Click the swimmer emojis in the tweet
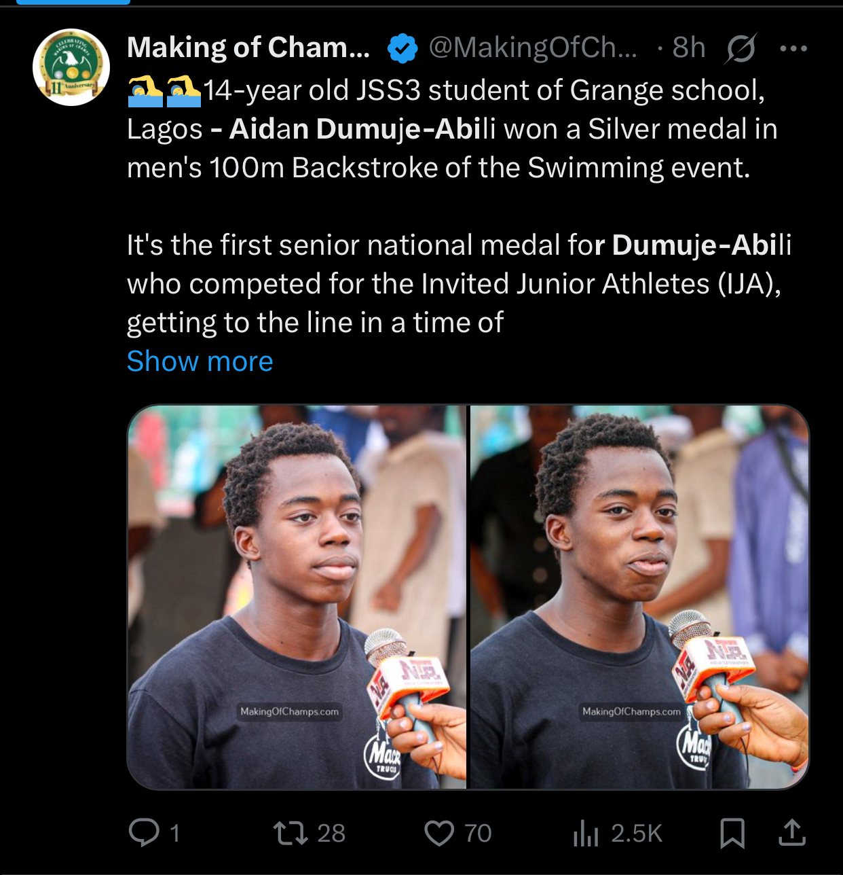 click(x=165, y=91)
